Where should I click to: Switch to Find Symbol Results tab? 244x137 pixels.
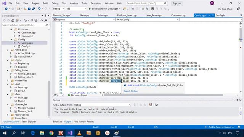coord(83,122)
